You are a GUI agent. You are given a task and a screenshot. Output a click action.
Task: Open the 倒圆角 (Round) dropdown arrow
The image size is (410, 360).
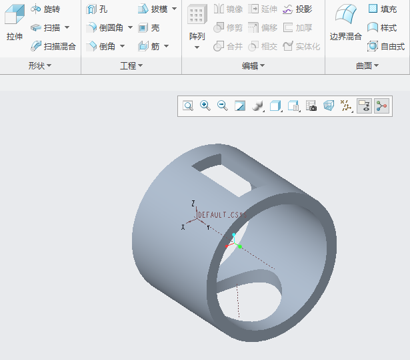(x=131, y=28)
